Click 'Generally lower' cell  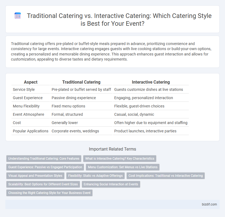(81, 123)
